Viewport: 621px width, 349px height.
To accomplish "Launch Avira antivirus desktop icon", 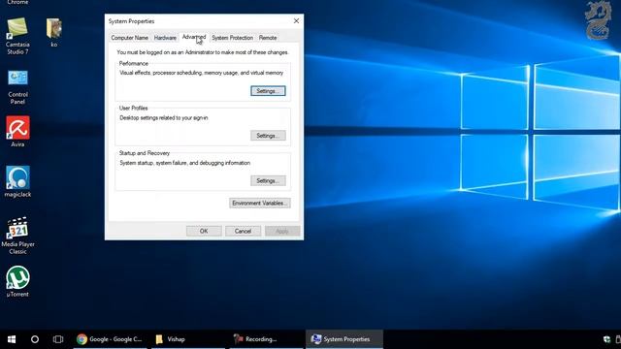I will coord(17,132).
